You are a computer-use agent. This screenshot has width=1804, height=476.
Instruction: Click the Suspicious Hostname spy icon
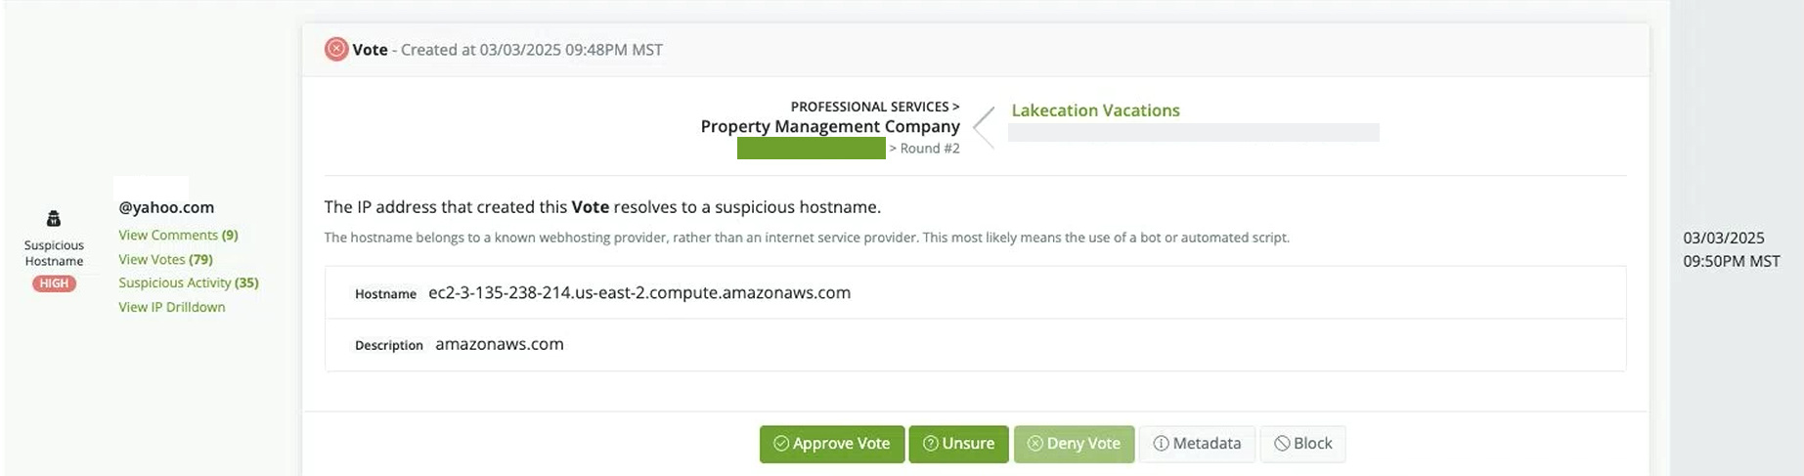point(54,219)
